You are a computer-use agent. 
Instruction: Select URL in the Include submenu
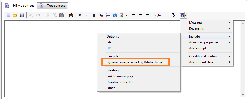tap(139, 48)
